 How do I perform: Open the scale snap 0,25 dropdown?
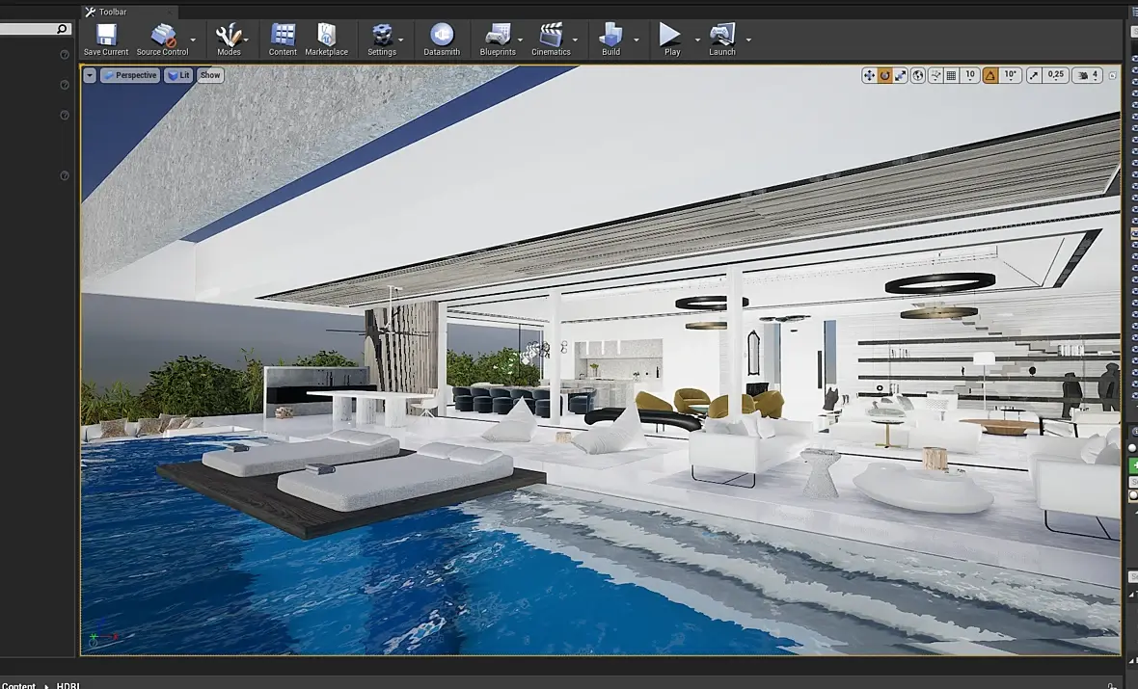[x=1055, y=75]
